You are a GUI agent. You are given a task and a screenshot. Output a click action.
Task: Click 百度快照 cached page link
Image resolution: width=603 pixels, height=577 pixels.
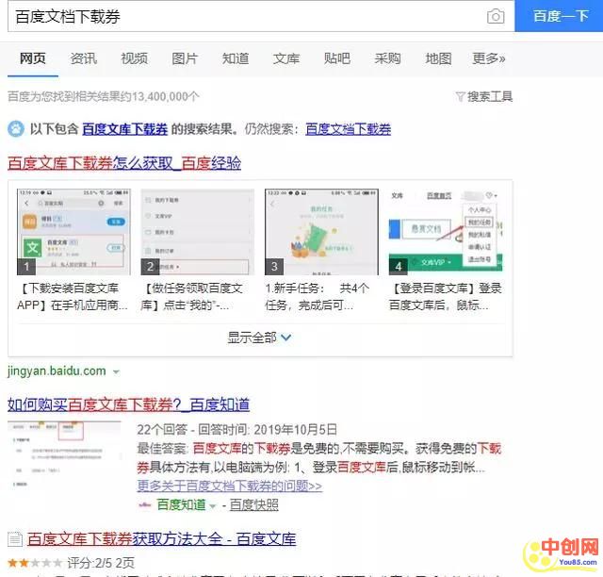pos(254,504)
